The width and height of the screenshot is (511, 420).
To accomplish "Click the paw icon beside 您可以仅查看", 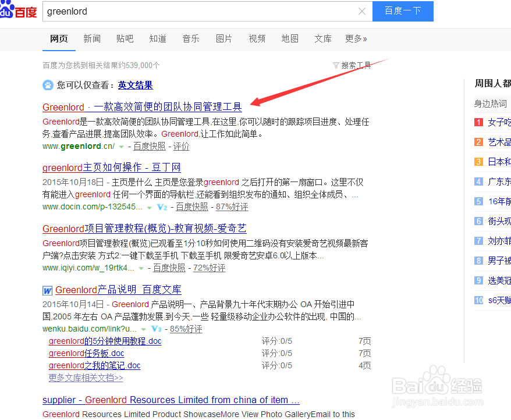I will pyautogui.click(x=48, y=86).
